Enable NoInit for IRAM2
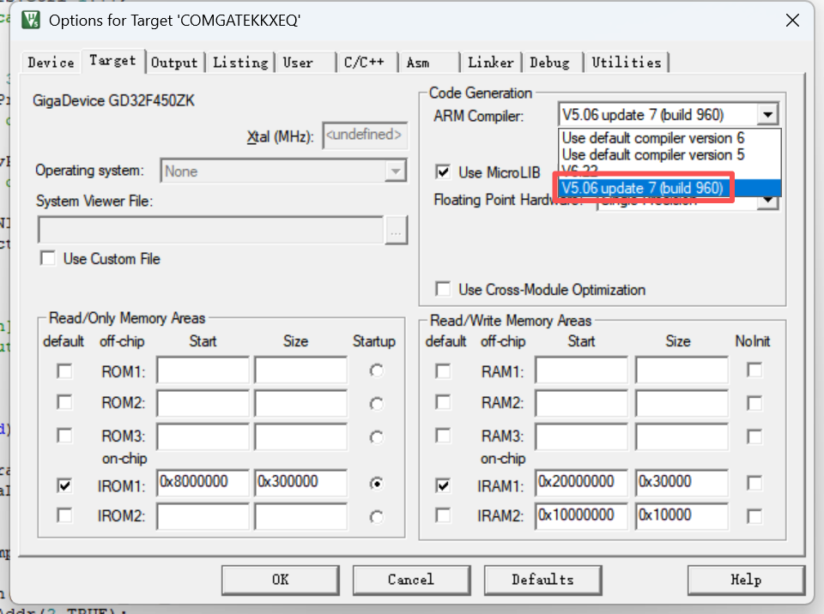This screenshot has width=824, height=614. 754,516
